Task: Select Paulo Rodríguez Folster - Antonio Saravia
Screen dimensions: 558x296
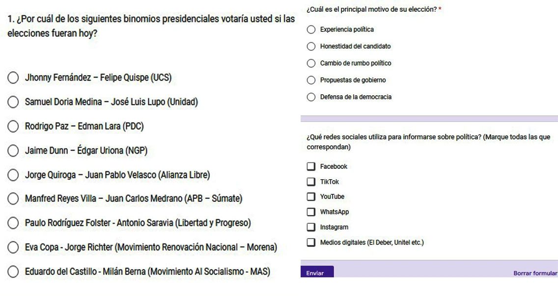Action: (x=13, y=223)
